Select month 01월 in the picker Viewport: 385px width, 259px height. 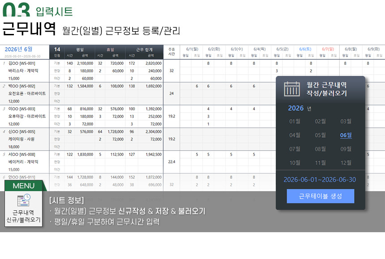295,121
